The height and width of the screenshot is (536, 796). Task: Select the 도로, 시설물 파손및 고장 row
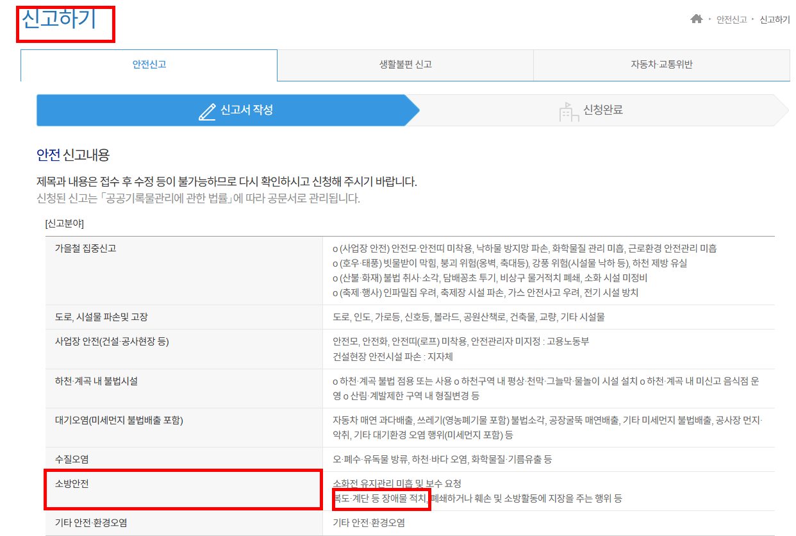click(410, 317)
